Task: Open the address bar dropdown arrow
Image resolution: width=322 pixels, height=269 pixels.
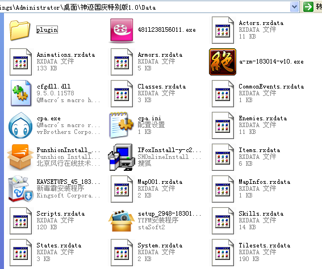Action: 294,7
